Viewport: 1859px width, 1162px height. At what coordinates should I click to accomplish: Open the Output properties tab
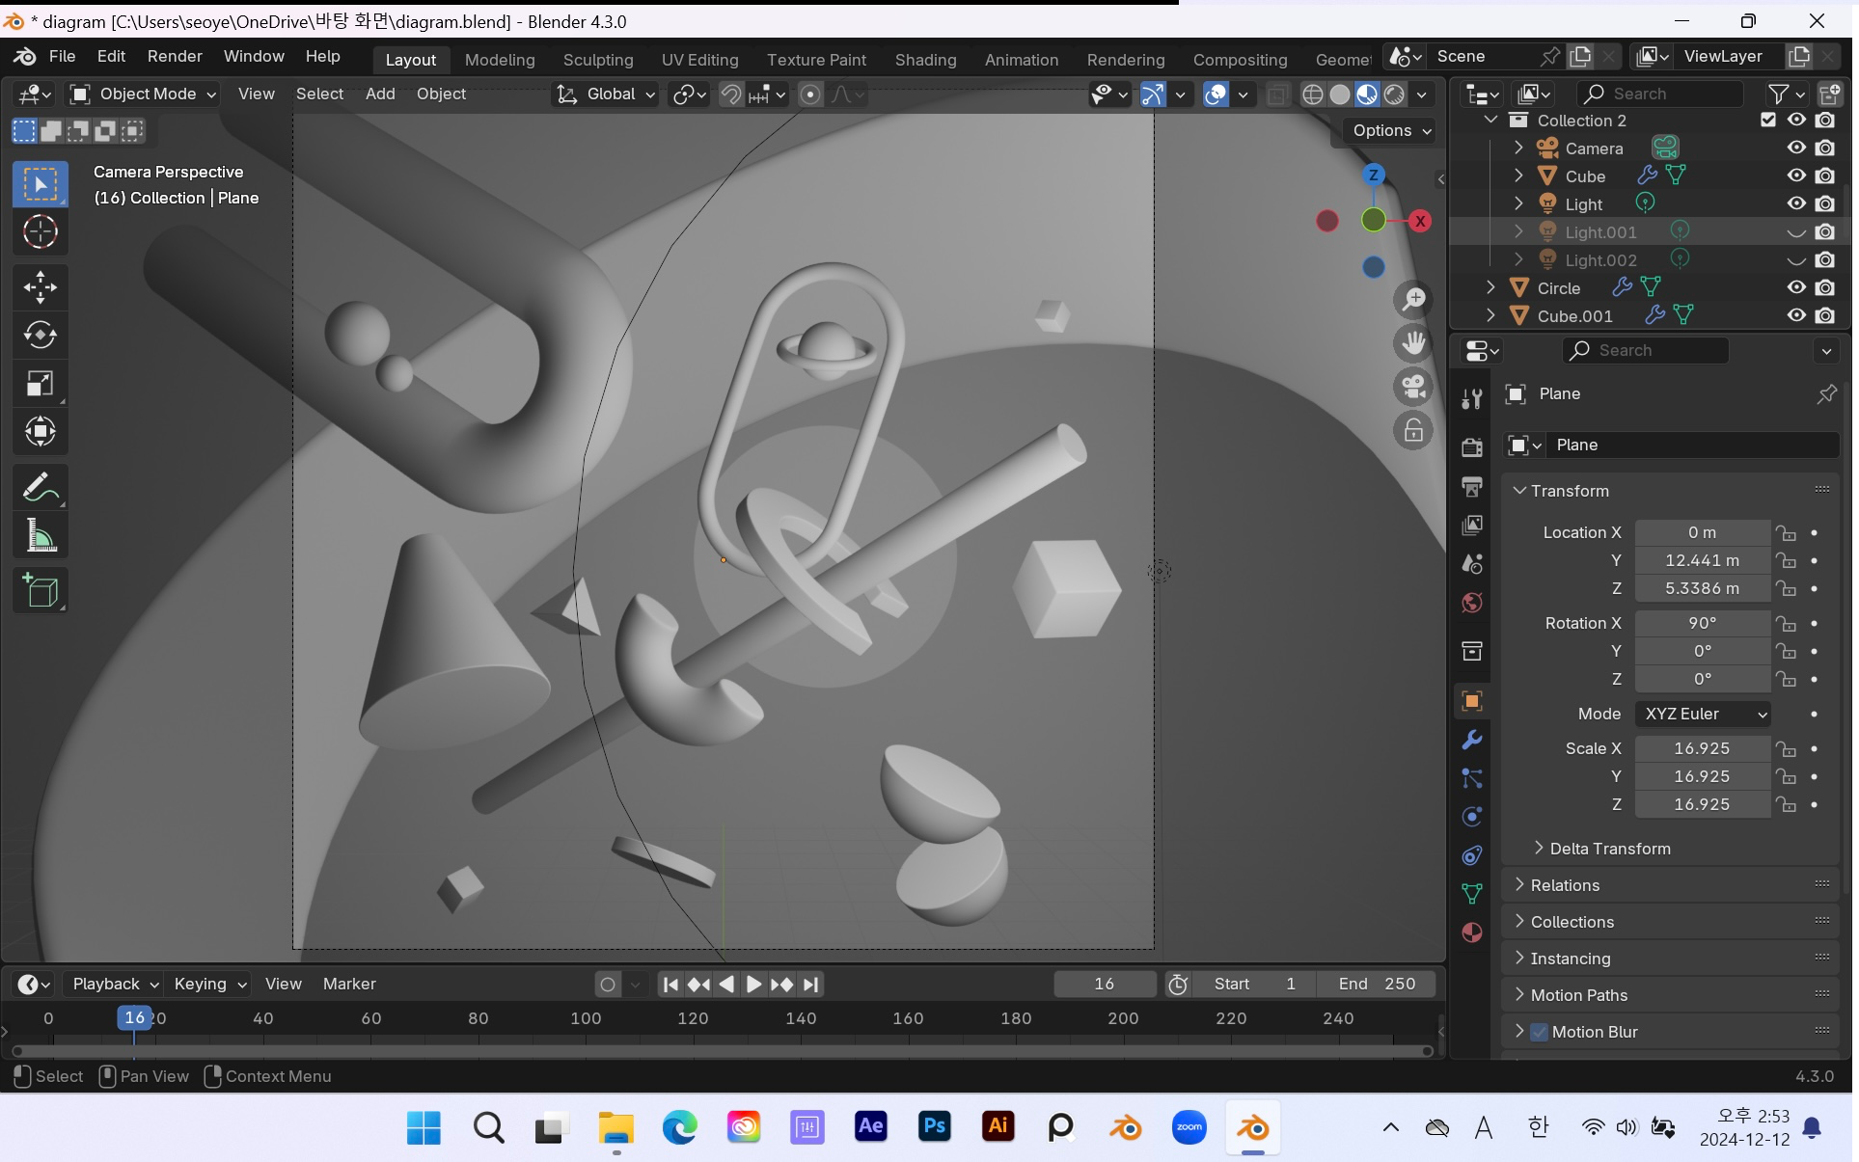1471,486
